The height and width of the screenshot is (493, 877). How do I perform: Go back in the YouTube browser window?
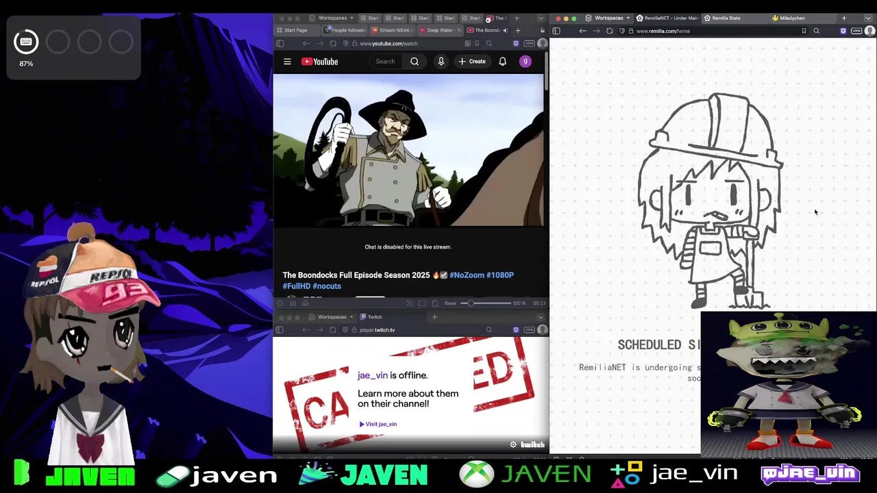click(306, 44)
